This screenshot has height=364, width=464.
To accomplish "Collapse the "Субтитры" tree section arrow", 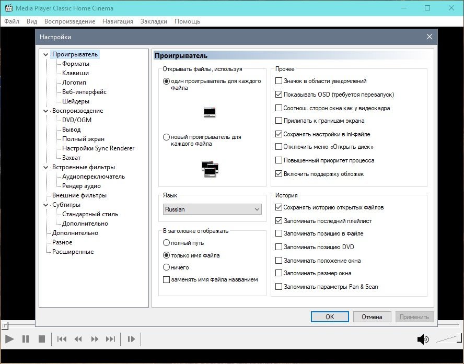I will coord(46,205).
